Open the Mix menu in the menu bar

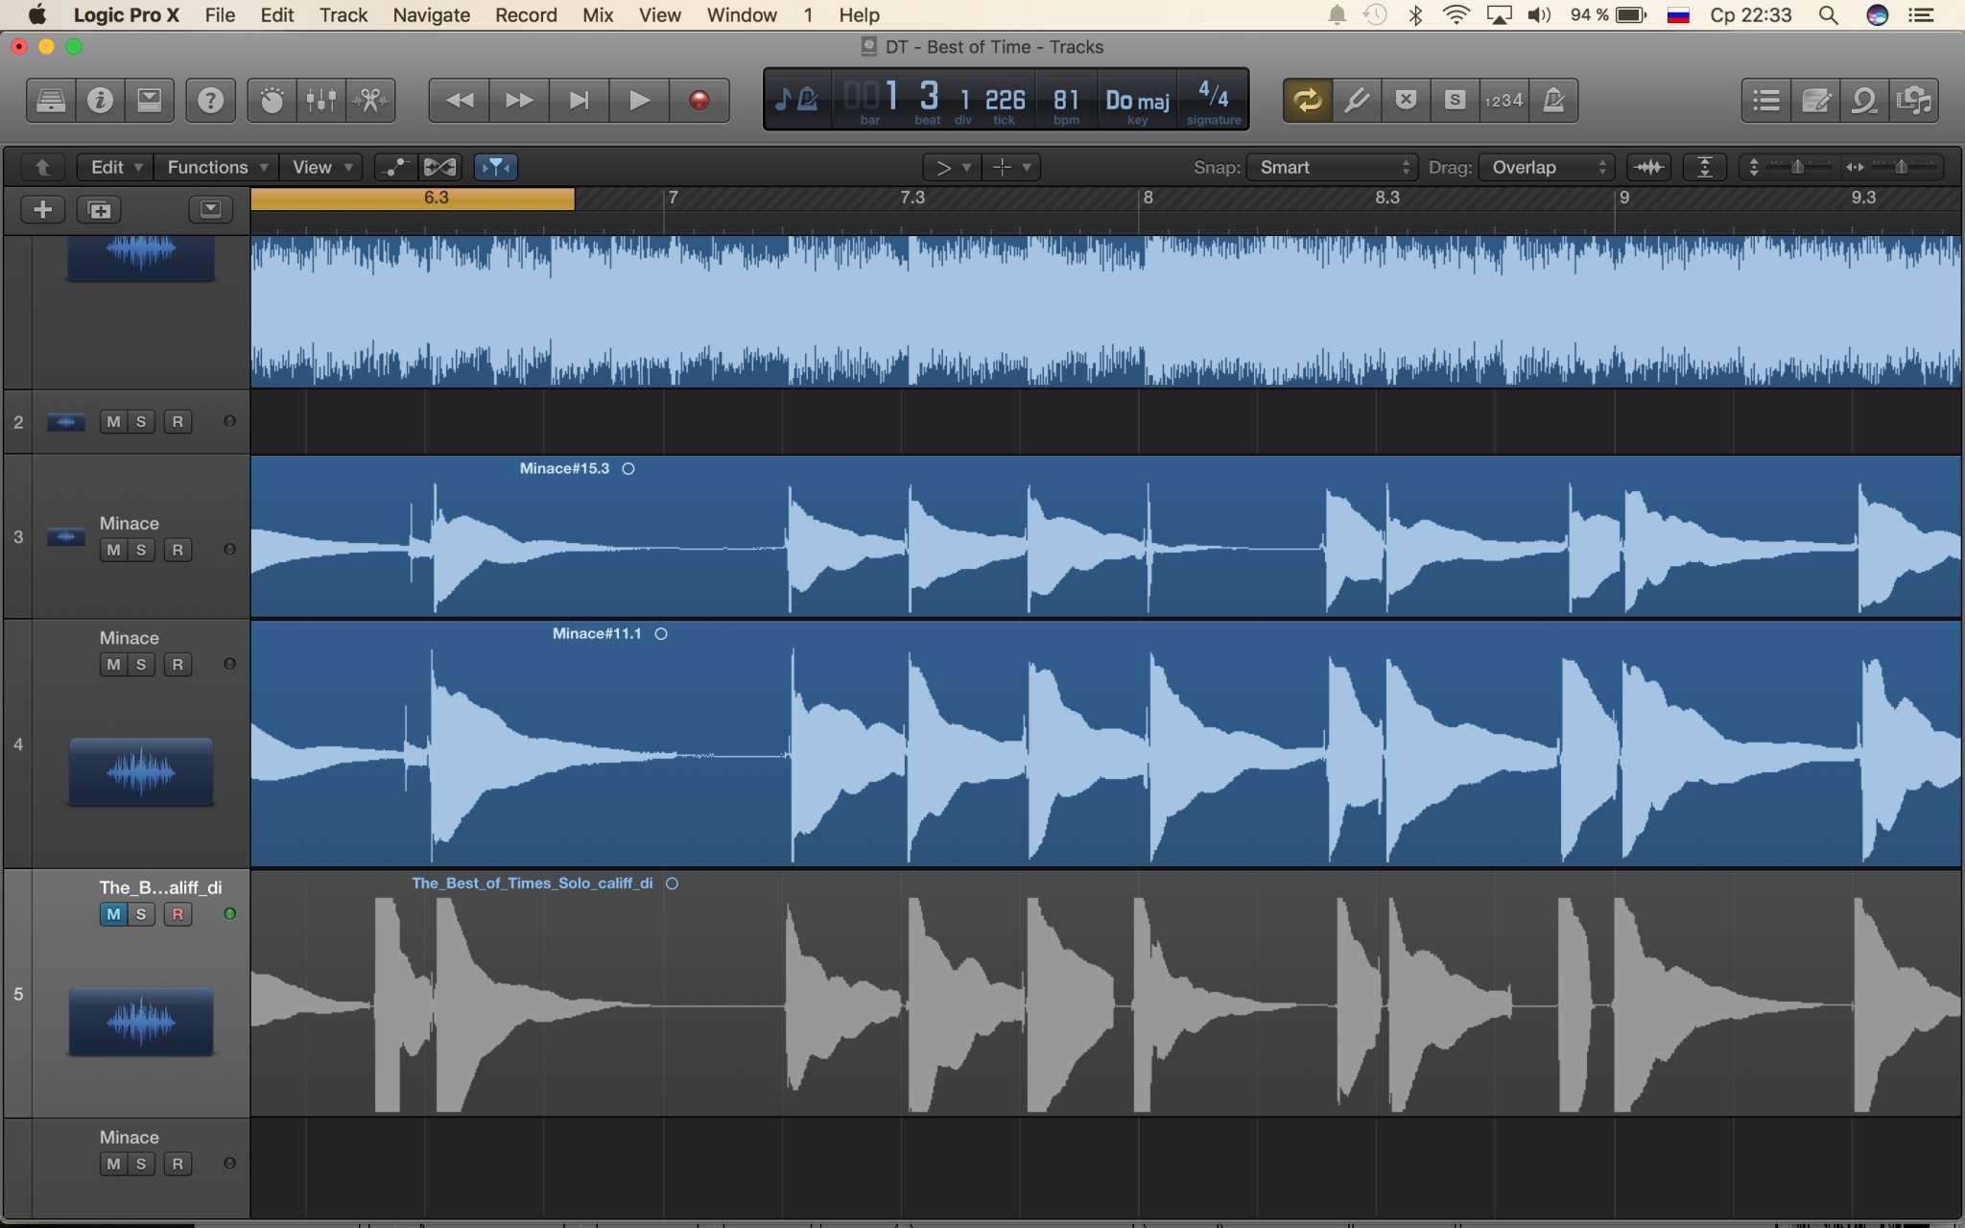tap(597, 15)
